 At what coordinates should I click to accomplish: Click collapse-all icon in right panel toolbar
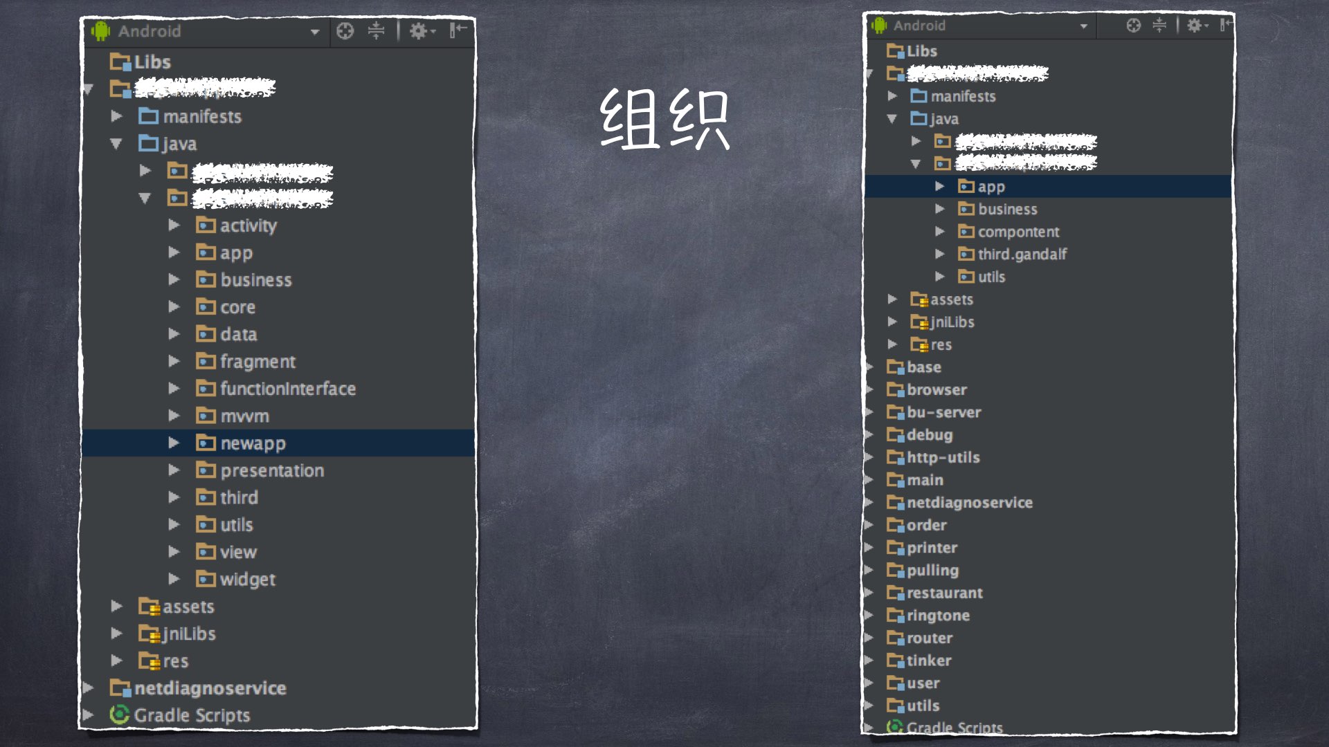coord(1159,26)
